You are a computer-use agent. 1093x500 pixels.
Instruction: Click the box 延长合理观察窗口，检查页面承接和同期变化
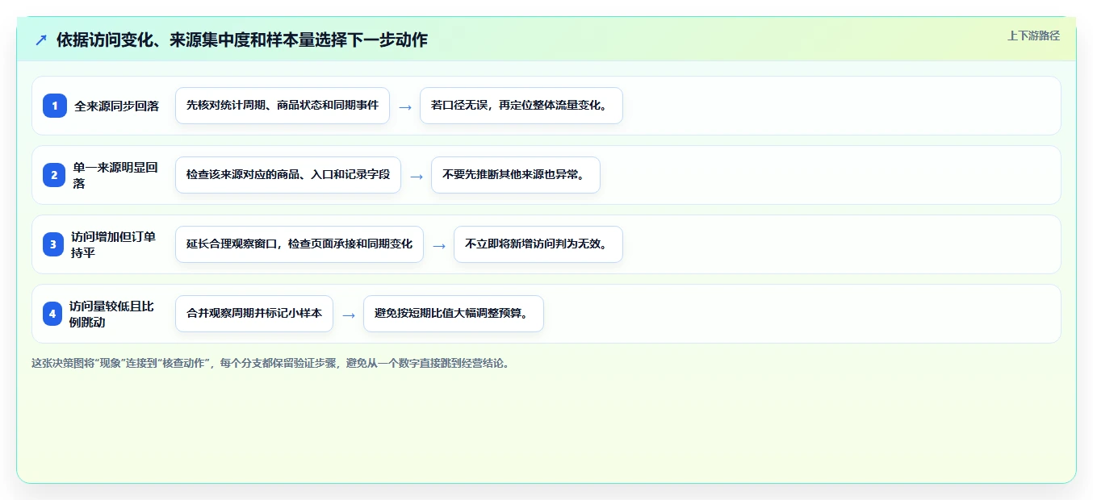[x=299, y=244]
